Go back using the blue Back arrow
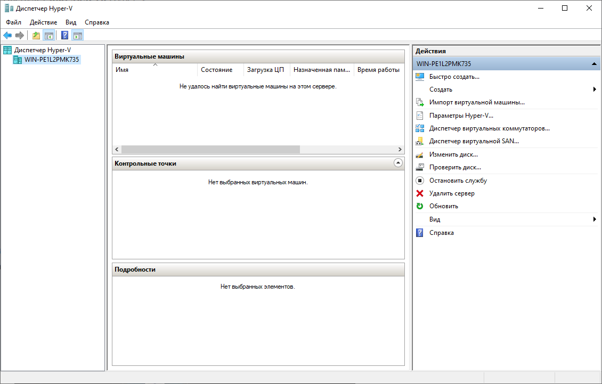Viewport: 602px width, 384px height. click(x=7, y=36)
